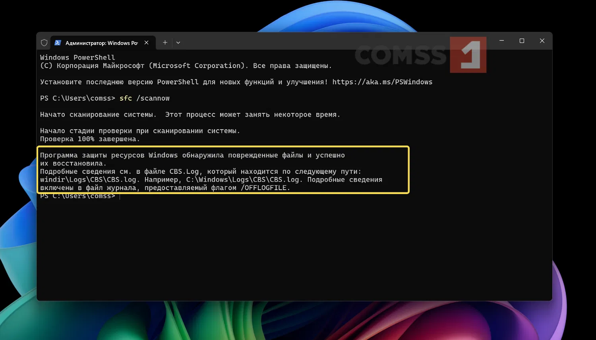Image resolution: width=596 pixels, height=340 pixels.
Task: Open the https://aka.ms/PSWindows link
Action: click(382, 82)
